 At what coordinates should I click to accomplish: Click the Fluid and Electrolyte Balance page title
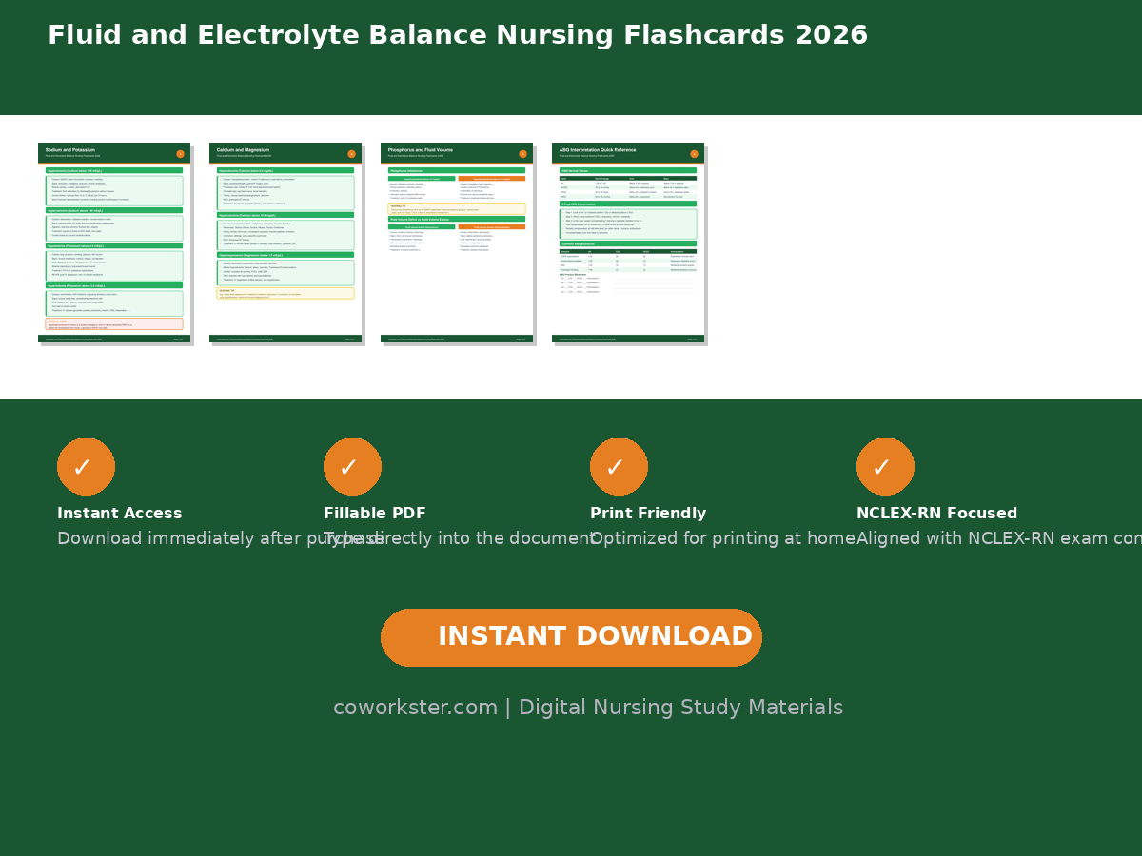point(458,36)
